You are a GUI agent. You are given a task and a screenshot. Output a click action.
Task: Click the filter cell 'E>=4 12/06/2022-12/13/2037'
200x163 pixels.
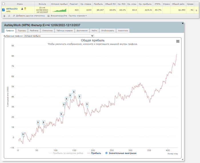42,10
